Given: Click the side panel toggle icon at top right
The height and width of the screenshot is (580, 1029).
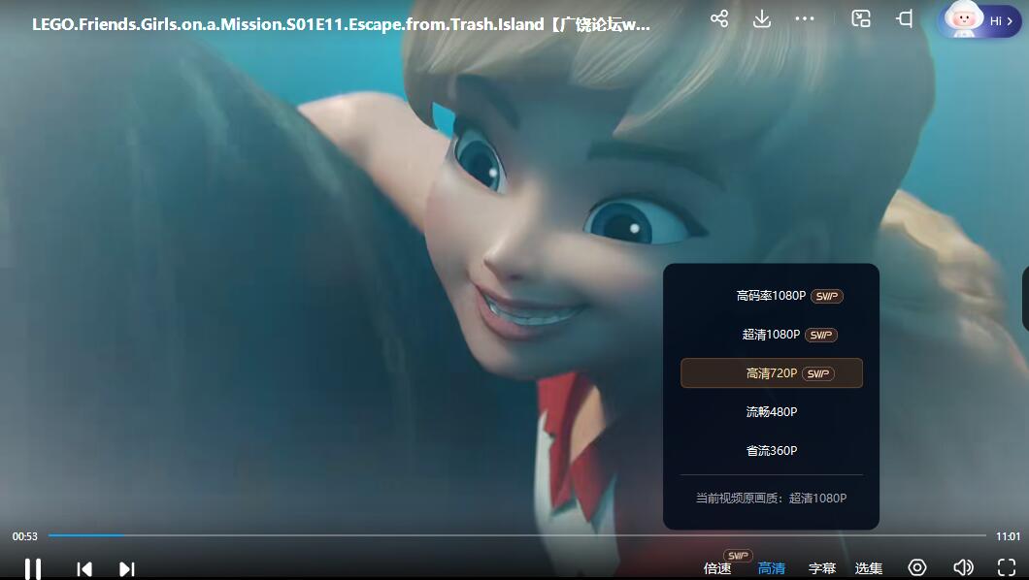Looking at the screenshot, I should [x=905, y=18].
